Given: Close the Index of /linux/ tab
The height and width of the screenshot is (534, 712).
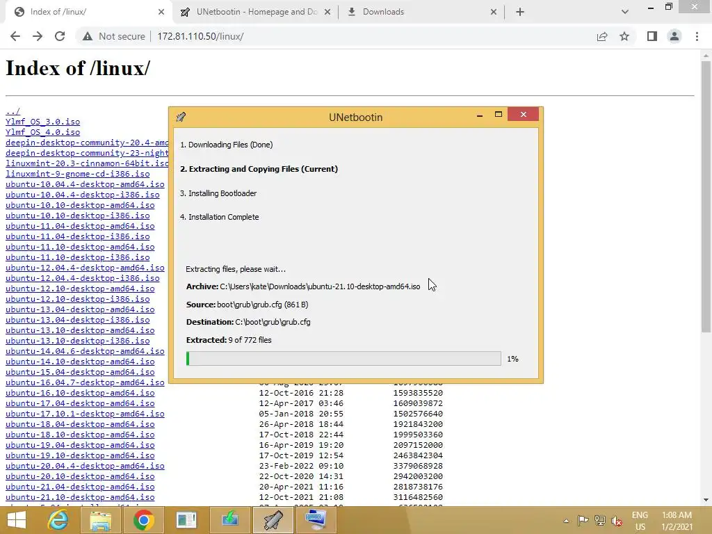Looking at the screenshot, I should point(161,12).
